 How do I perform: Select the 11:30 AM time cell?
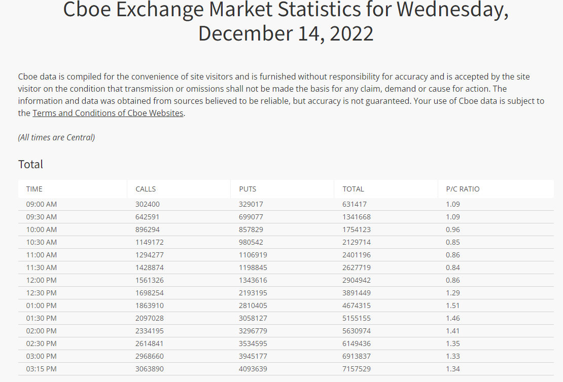[x=42, y=268]
